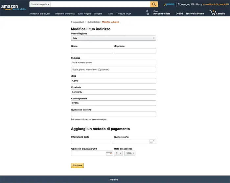This screenshot has width=230, height=183.
Task: Click Iscriviti a Prime in the nav bar
Action: pyautogui.click(x=195, y=14)
